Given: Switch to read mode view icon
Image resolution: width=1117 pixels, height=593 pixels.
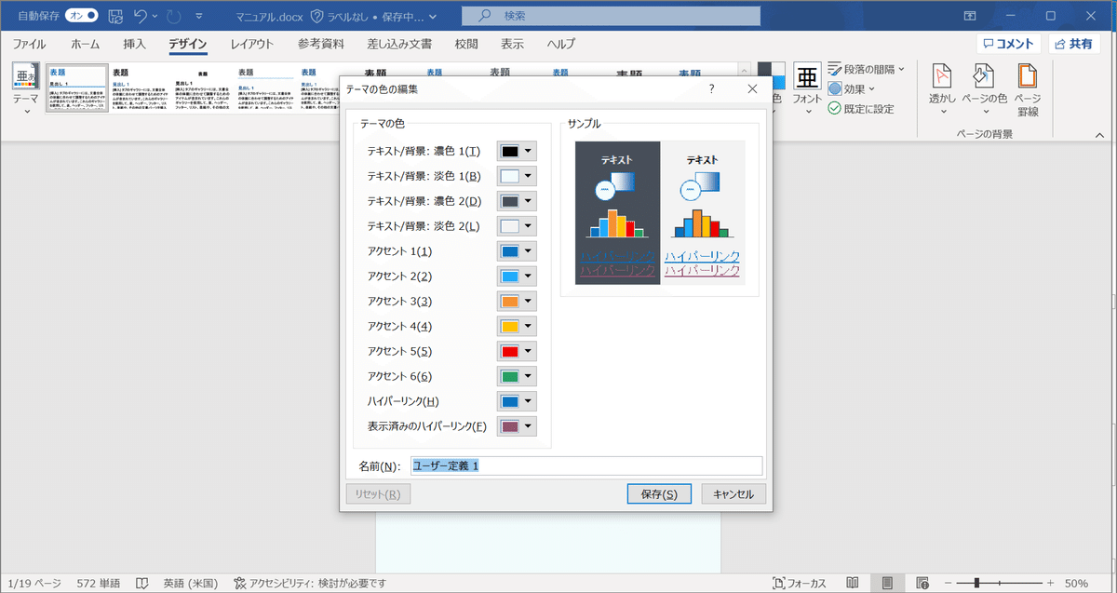Looking at the screenshot, I should click(x=853, y=583).
